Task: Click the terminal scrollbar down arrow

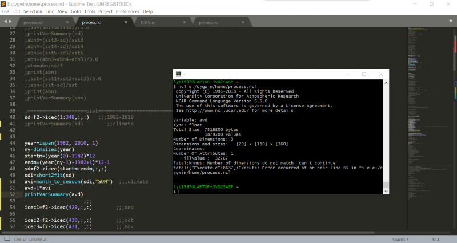Action: click(x=385, y=192)
